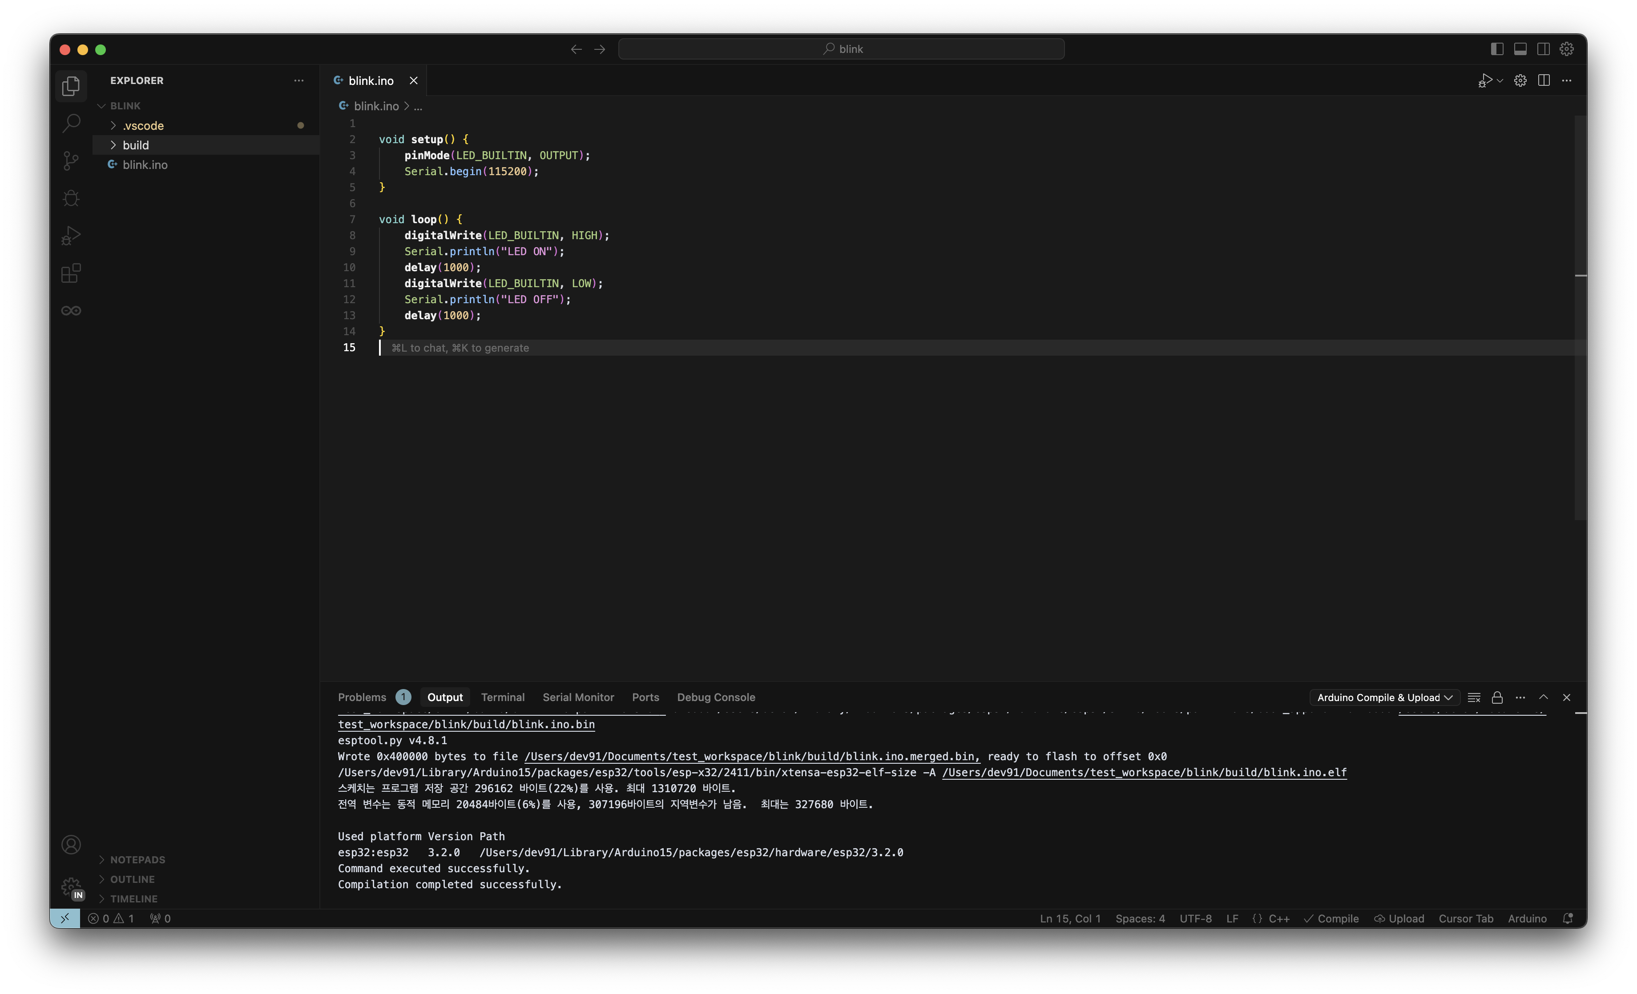The width and height of the screenshot is (1637, 994).
Task: Open the Arduino Compile & Upload dropdown
Action: (x=1384, y=697)
